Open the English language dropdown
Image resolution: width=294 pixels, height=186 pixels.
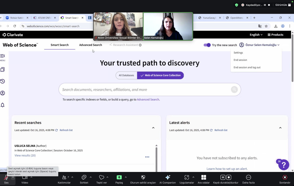click(x=256, y=35)
